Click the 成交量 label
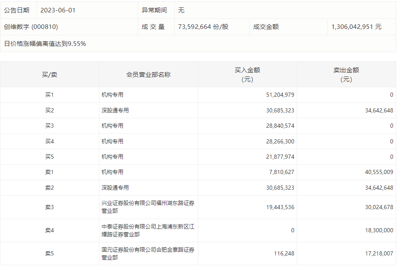The image size is (397, 267). 153,27
